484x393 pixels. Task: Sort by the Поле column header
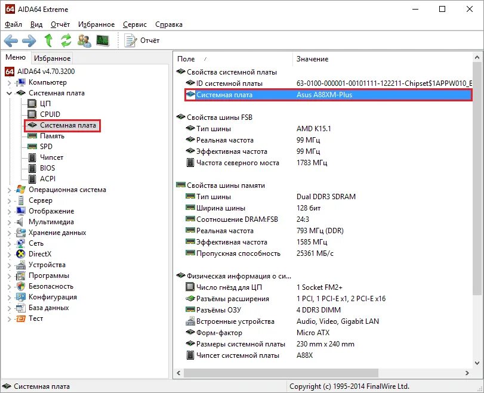(x=233, y=59)
